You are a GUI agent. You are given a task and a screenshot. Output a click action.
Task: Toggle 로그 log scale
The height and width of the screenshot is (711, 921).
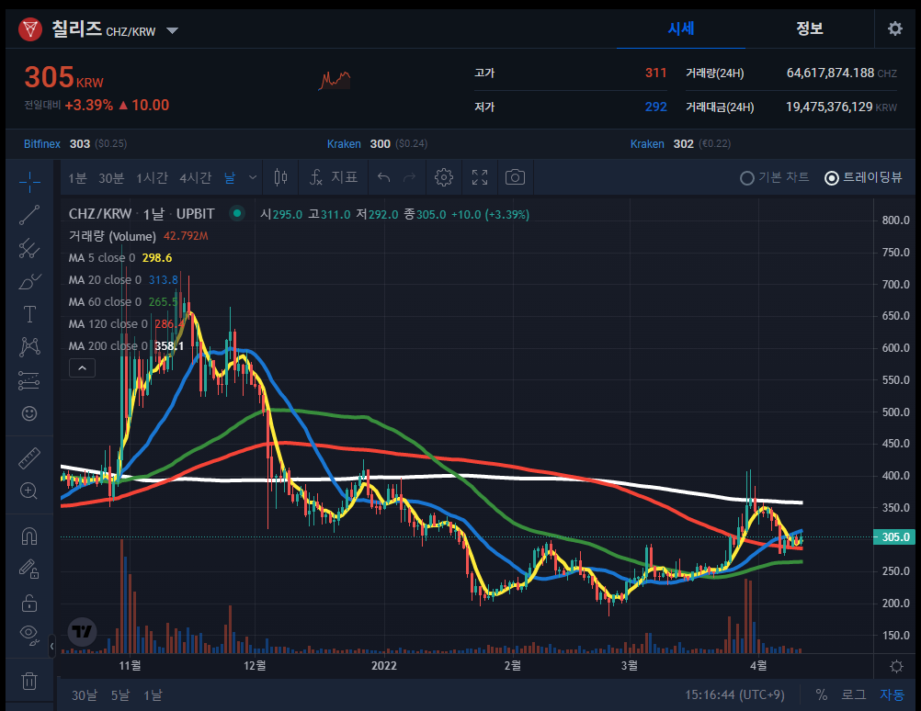(x=854, y=695)
